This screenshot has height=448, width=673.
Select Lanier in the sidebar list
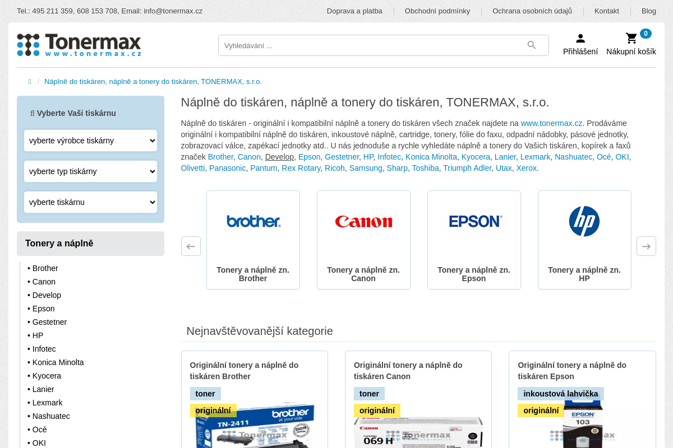point(43,389)
